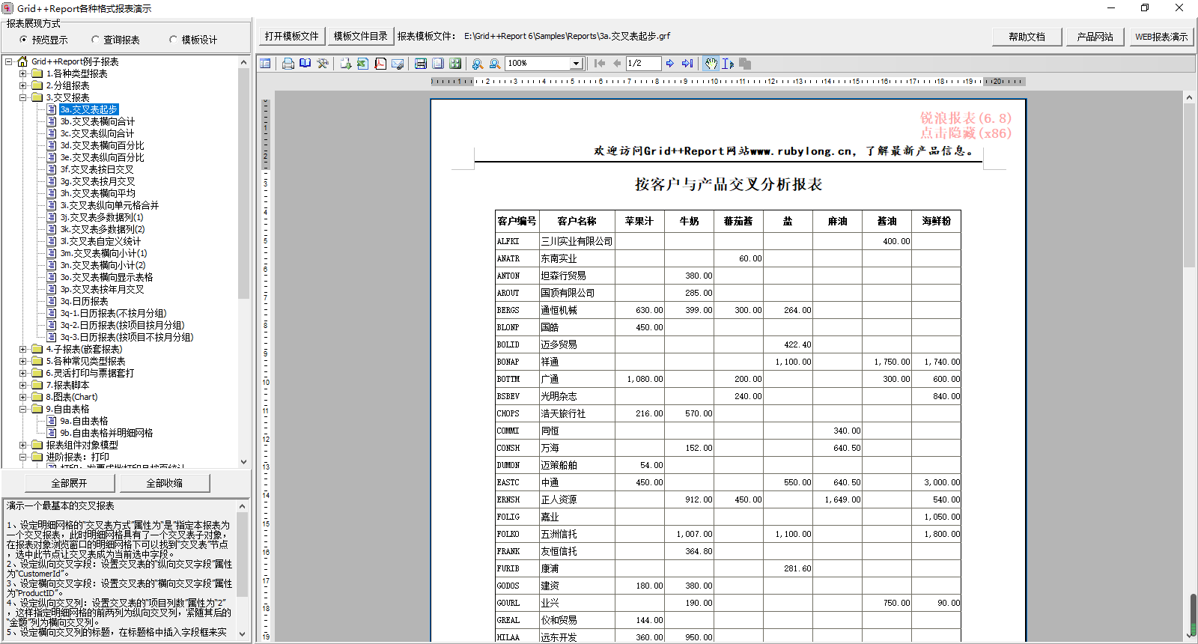
Task: Export report to Excel icon
Action: click(x=362, y=64)
